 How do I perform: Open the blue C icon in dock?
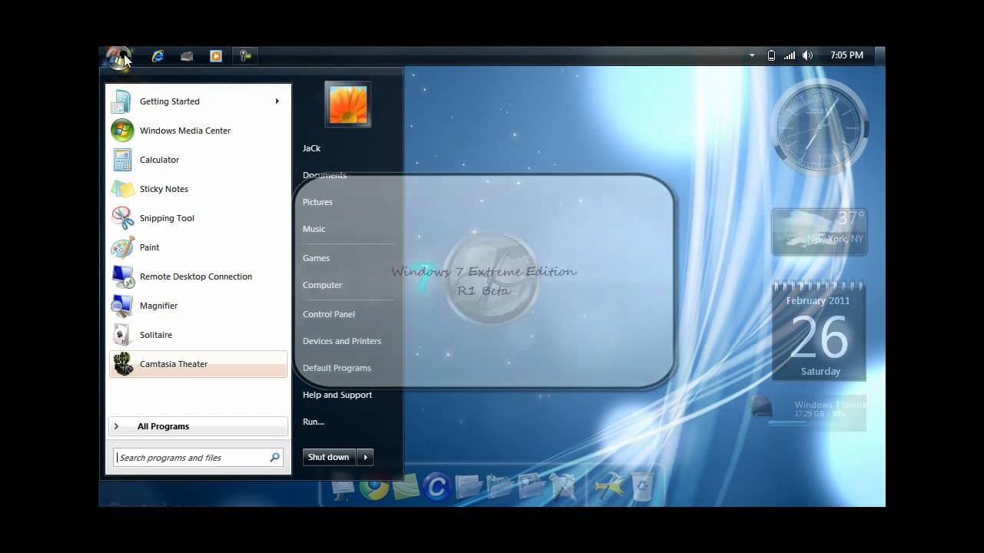click(437, 486)
